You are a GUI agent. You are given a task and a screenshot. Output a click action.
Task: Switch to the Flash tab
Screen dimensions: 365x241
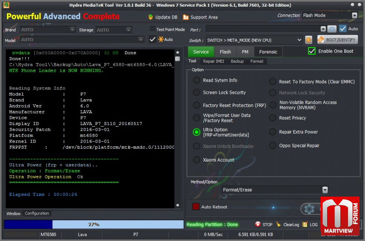point(225,52)
